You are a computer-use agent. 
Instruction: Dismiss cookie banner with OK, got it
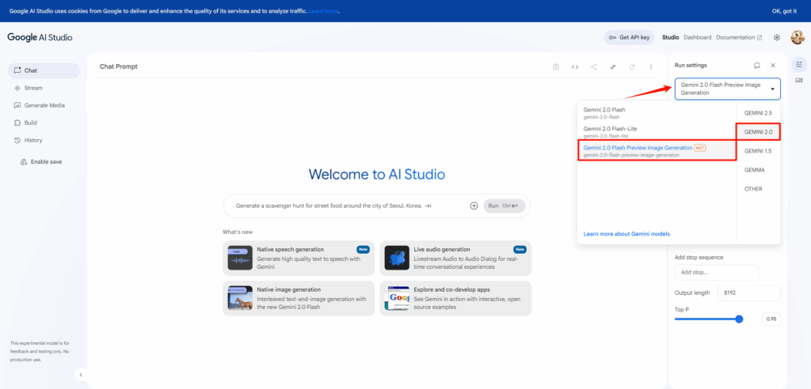784,11
